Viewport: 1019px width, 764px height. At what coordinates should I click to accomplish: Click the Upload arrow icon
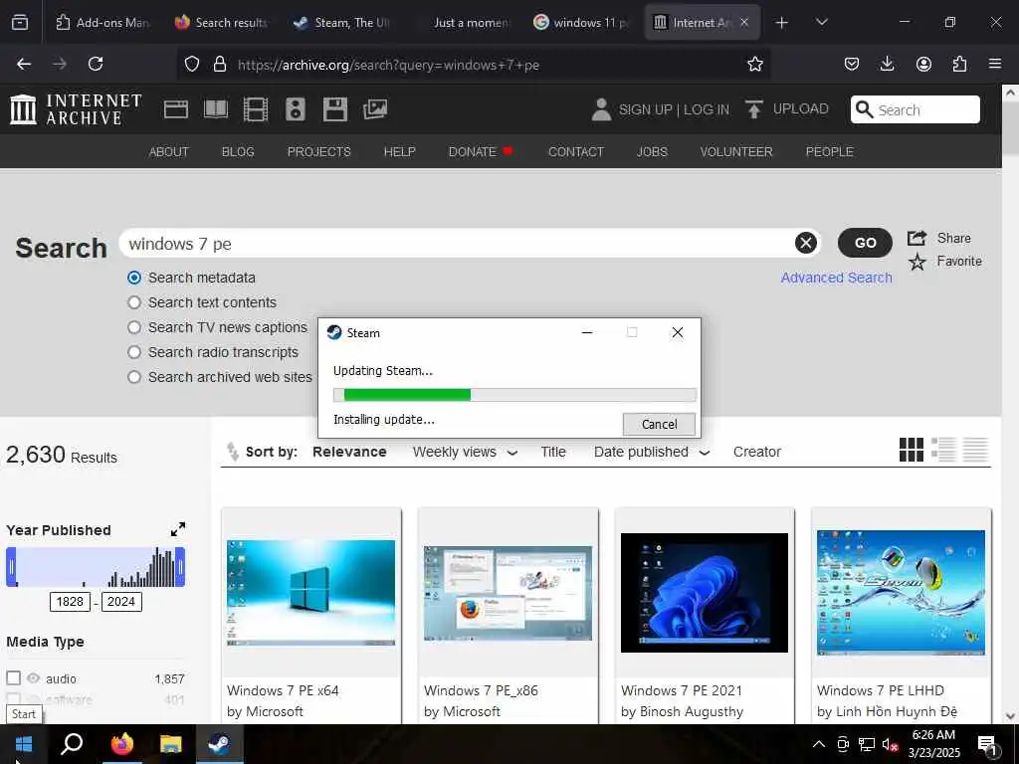pyautogui.click(x=754, y=109)
